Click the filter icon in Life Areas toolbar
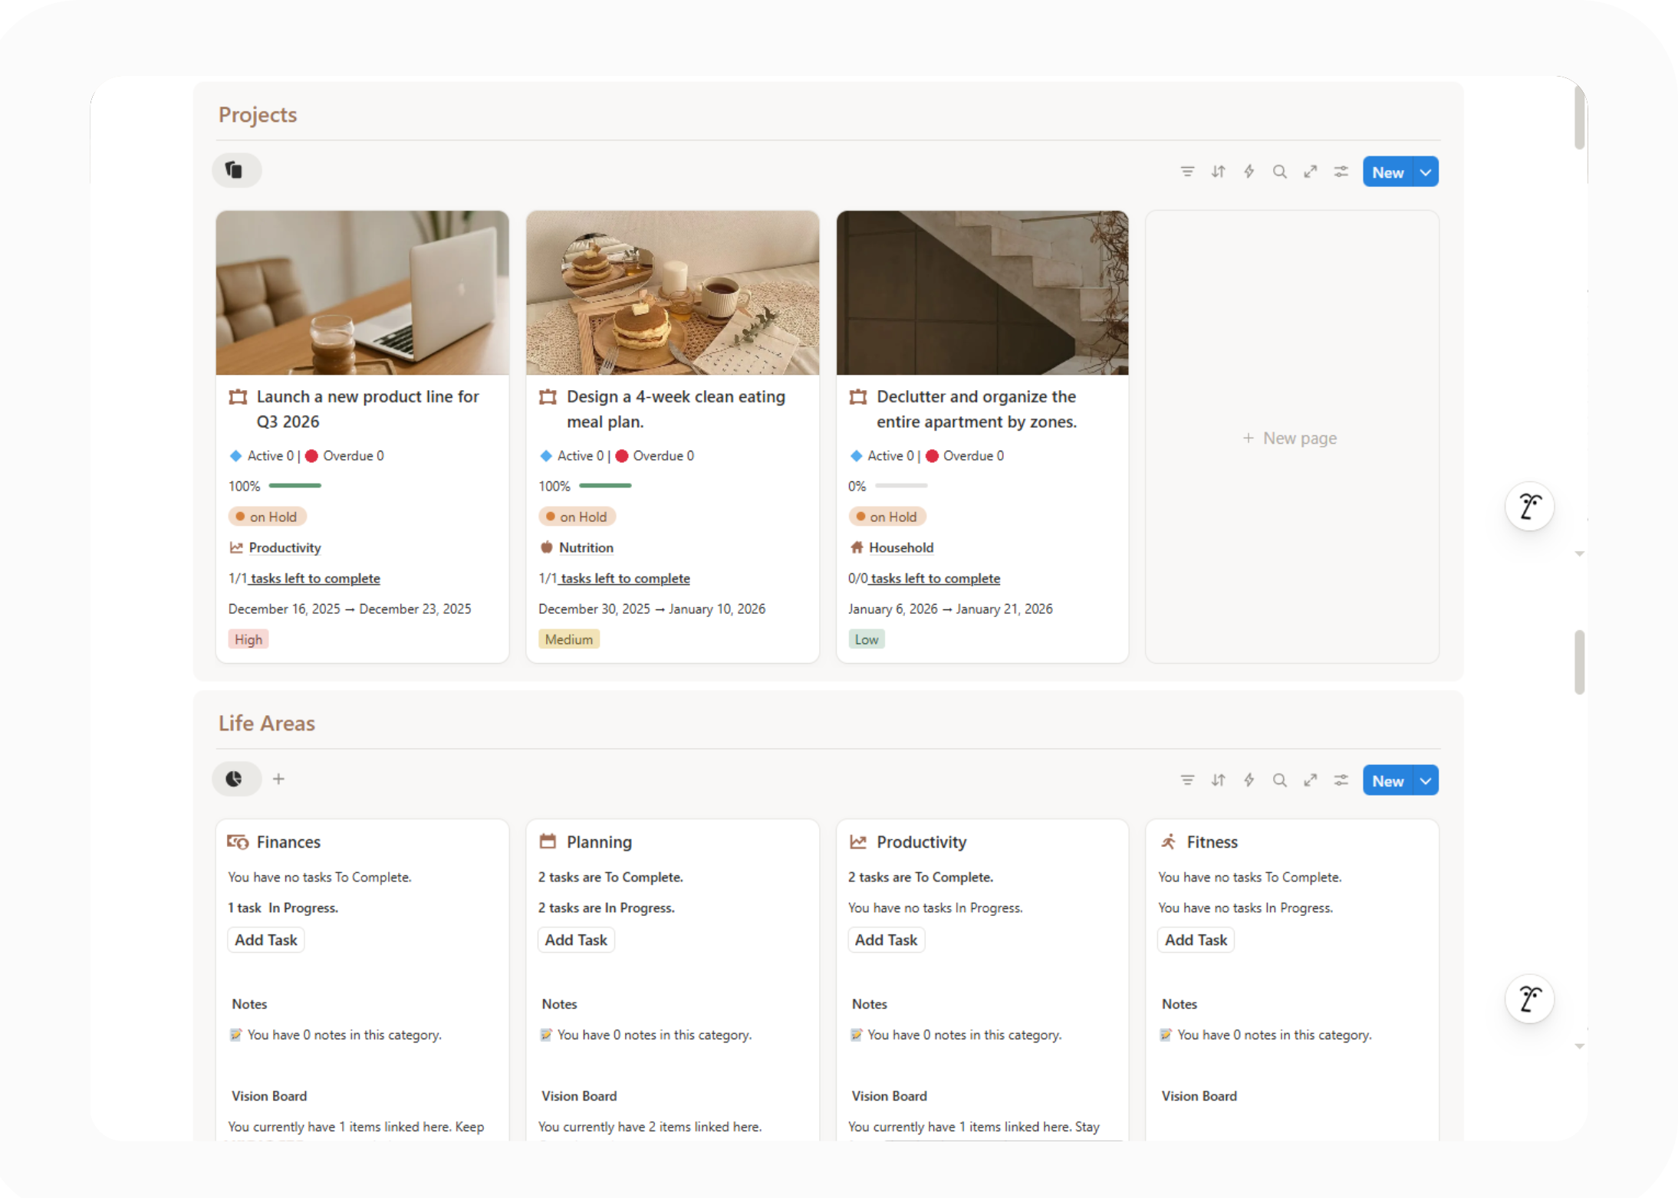Screen dimensions: 1678x1198 [x=1187, y=780]
